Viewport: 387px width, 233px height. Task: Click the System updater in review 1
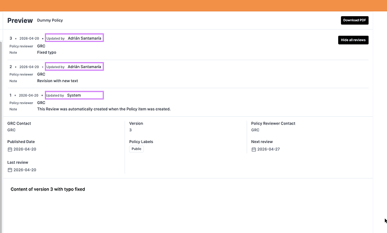[x=74, y=96]
